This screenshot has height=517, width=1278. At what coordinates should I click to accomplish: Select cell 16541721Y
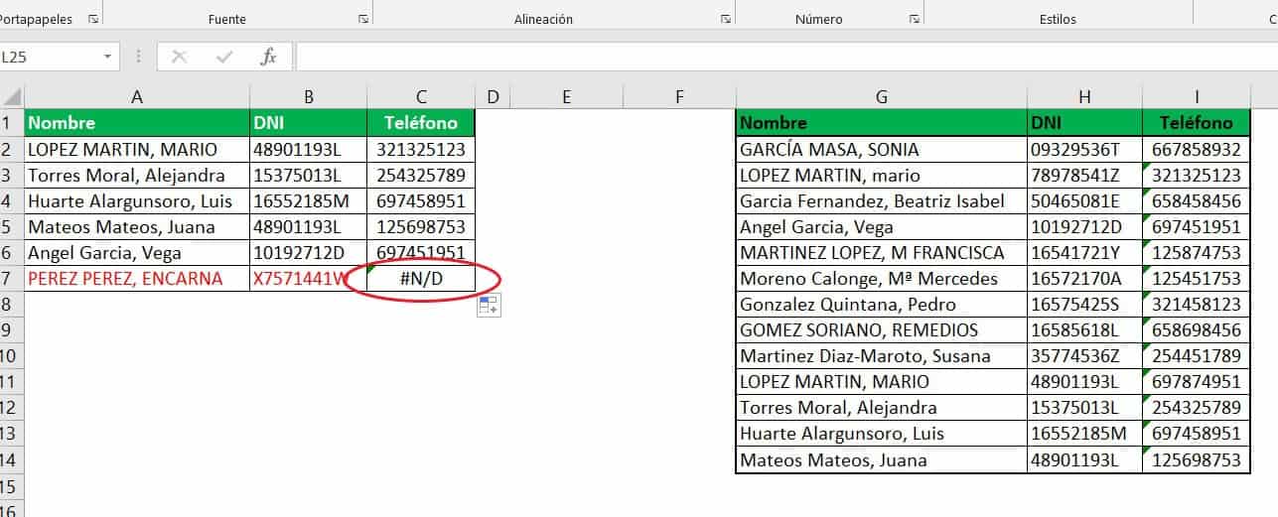[1085, 253]
